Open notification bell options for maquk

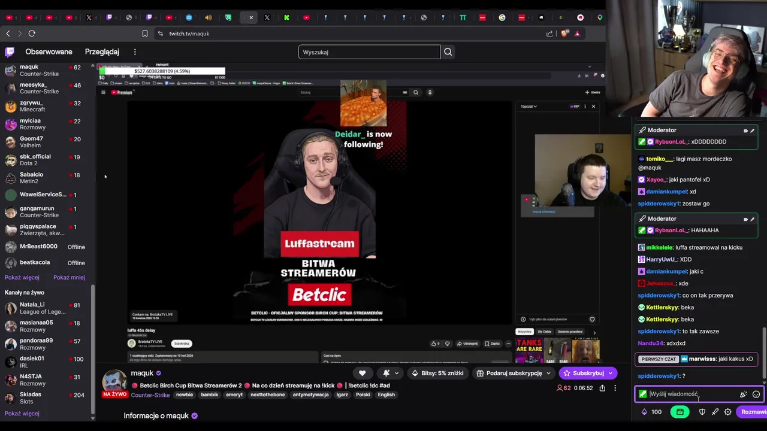390,373
